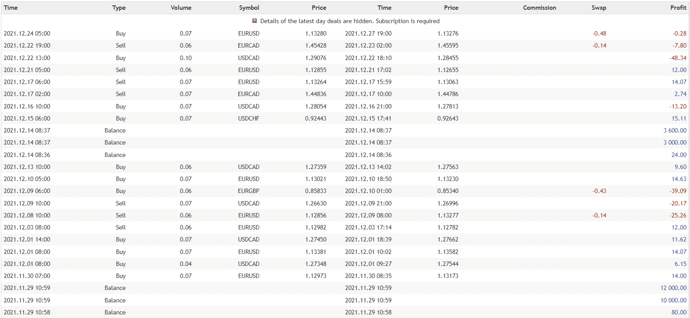Select the loss value -39.09

click(x=678, y=191)
